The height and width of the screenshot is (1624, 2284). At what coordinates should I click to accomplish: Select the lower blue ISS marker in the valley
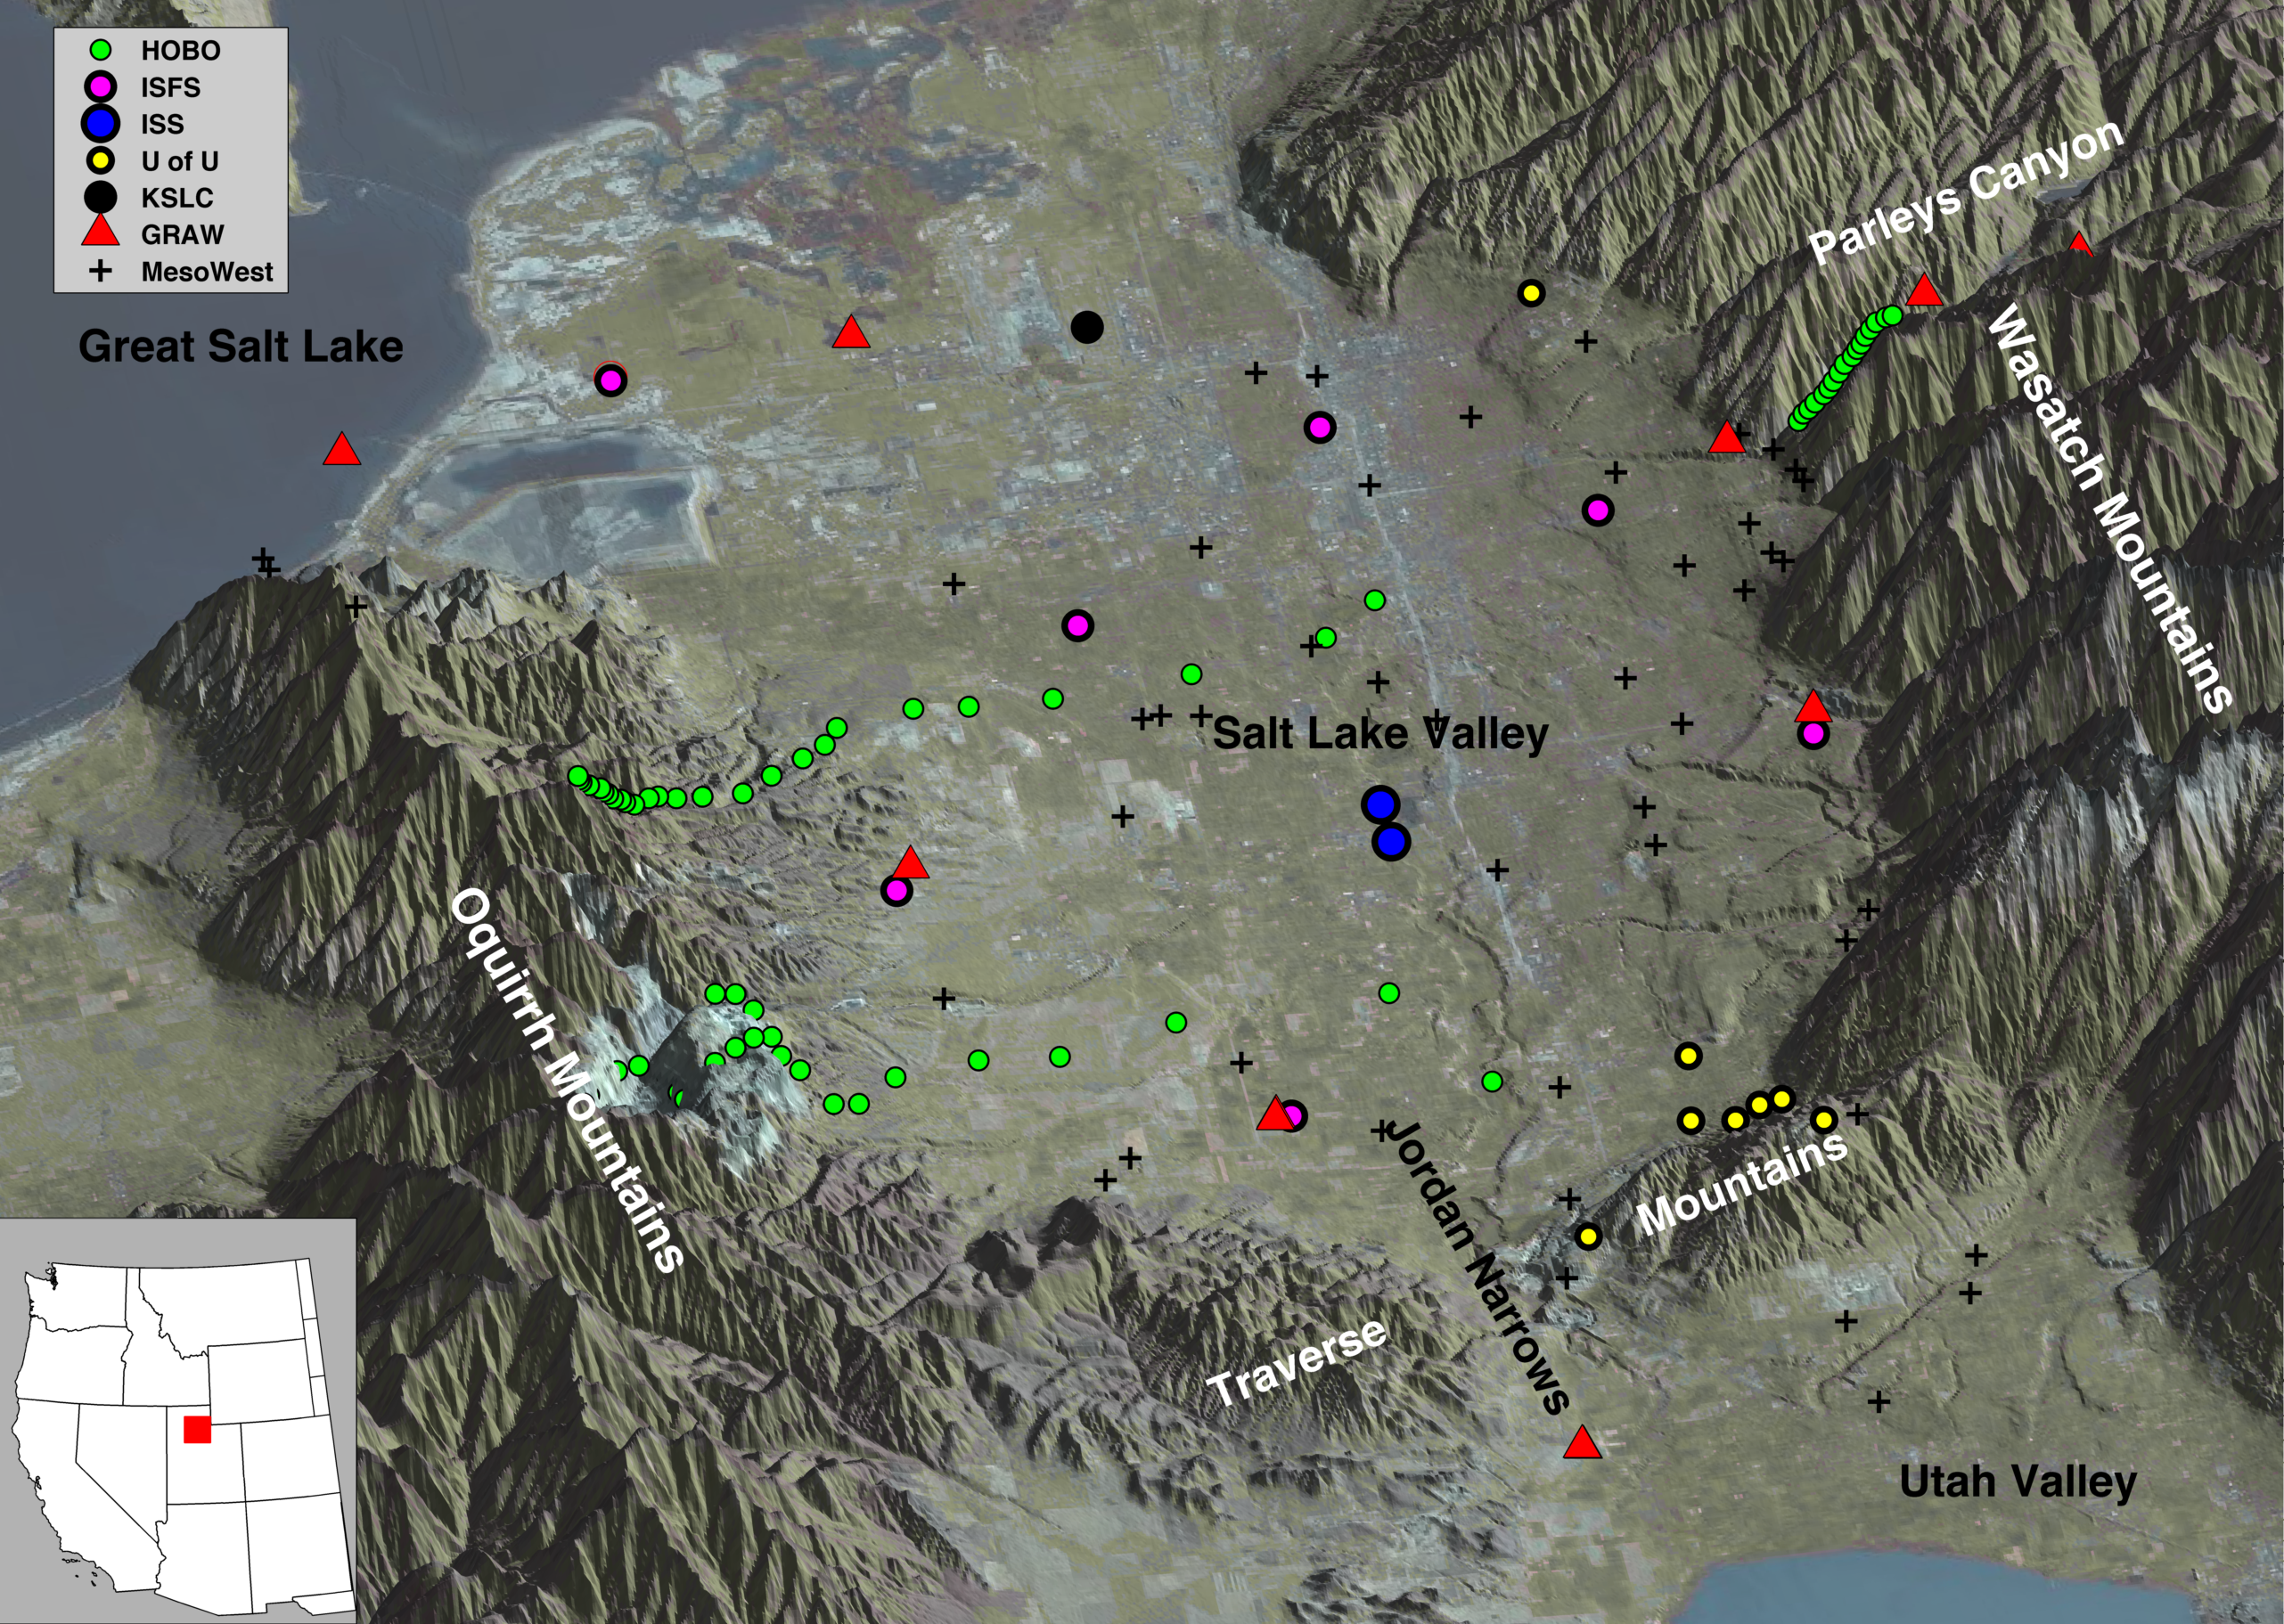pyautogui.click(x=1390, y=842)
